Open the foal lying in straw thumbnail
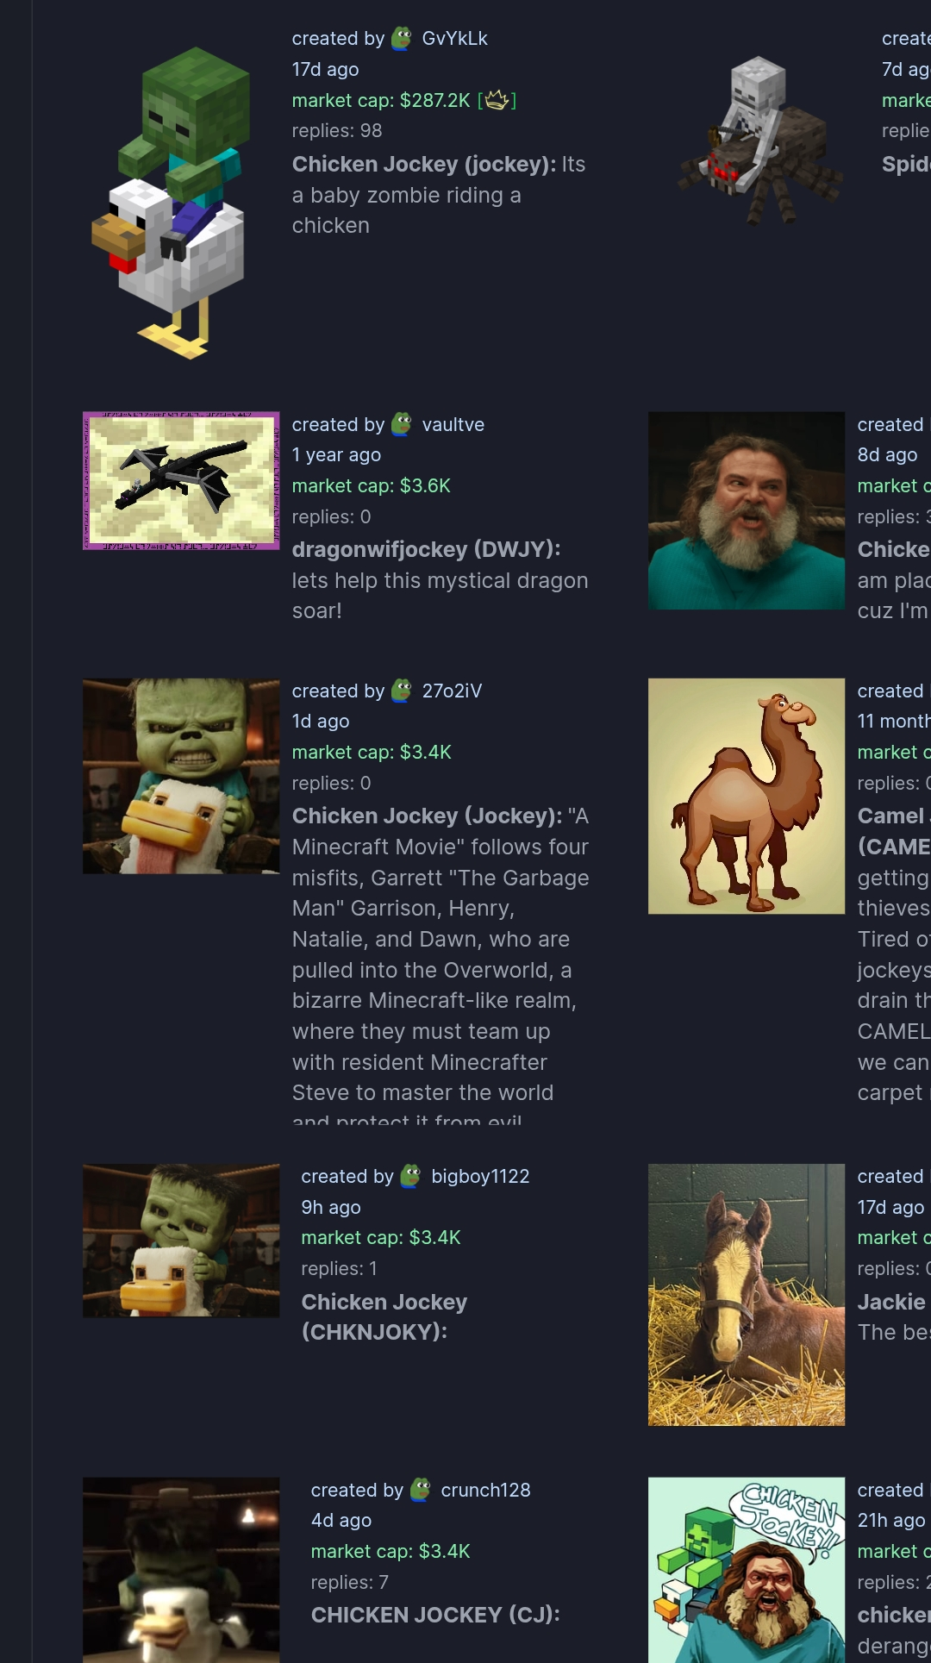 pyautogui.click(x=747, y=1294)
